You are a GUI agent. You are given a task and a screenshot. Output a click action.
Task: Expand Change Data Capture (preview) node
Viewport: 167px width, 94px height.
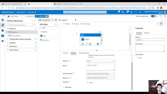[x=8, y=39]
